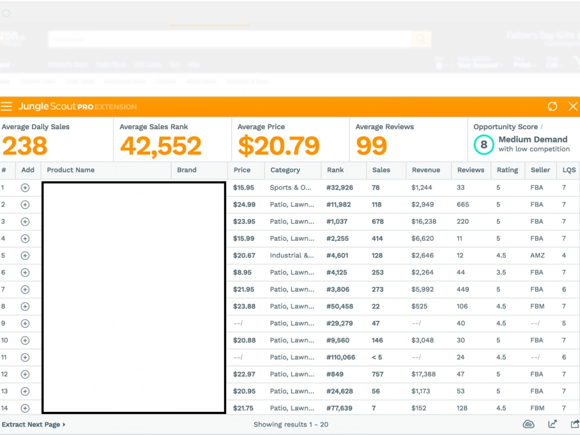The image size is (580, 435).
Task: Select reviews cell 449
Action: [x=463, y=289]
